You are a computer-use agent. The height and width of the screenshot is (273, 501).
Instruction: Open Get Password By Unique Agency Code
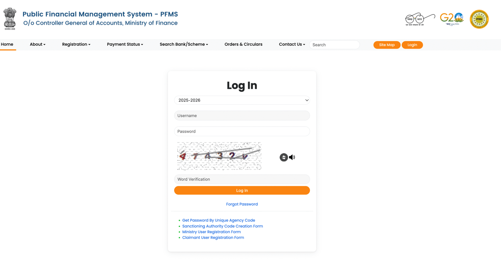tap(219, 220)
